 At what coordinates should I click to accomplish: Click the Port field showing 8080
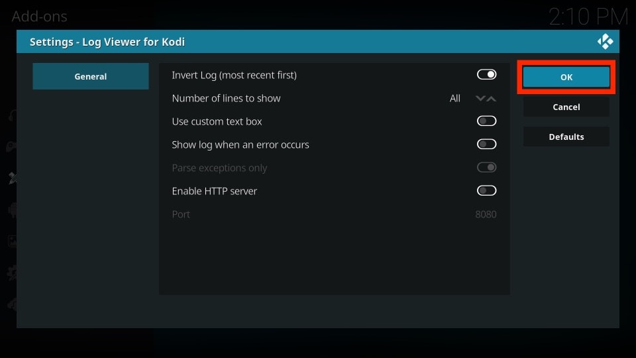point(334,214)
